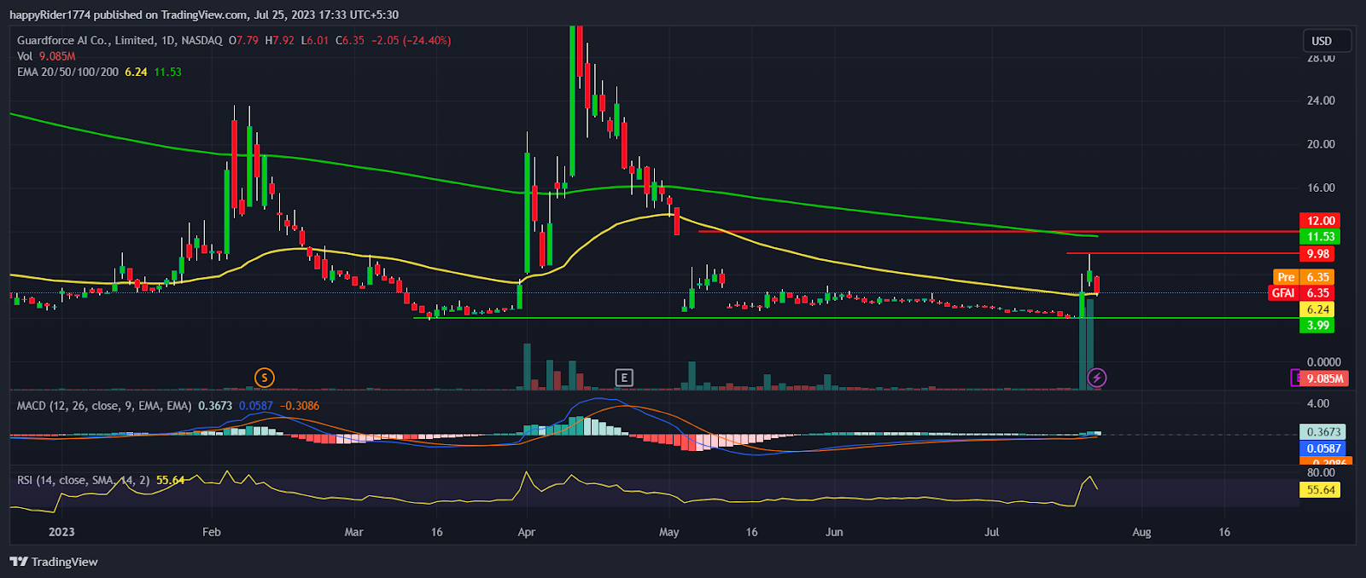
Task: Click the red GFAI 6.35 price label
Action: (x=1301, y=292)
